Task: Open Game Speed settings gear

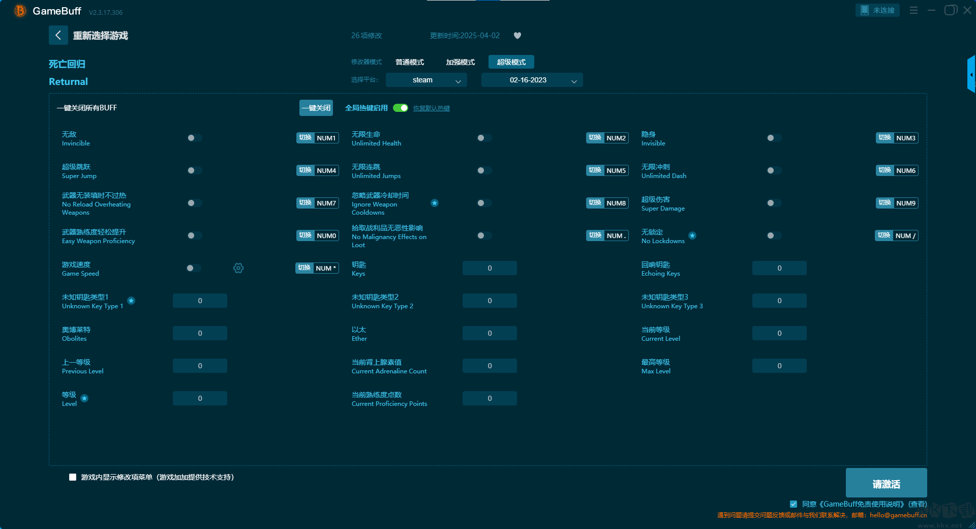Action: 238,268
